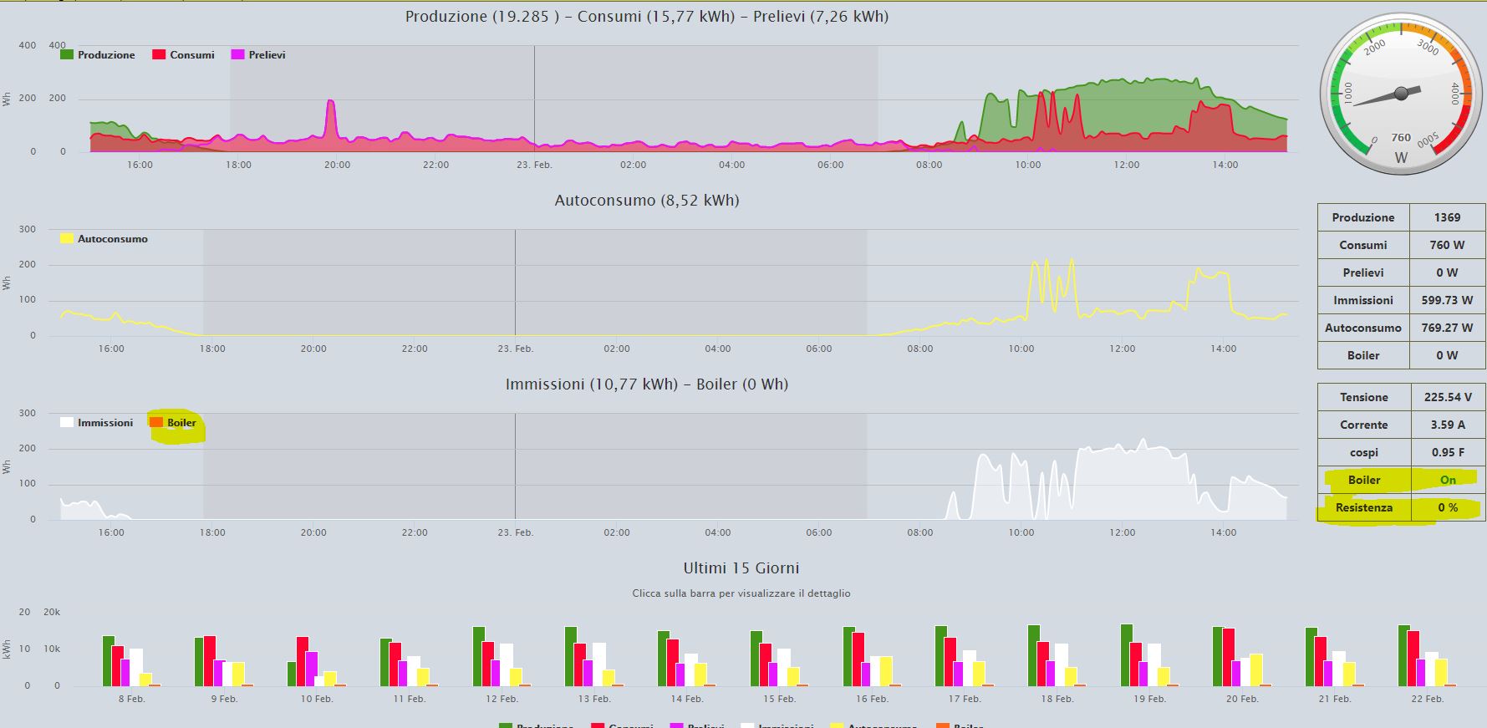Screen dimensions: 1487x728
Task: Click the power gauge dial showing 760 W
Action: (x=1401, y=94)
